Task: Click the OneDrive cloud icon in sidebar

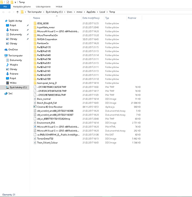Action: click(6, 49)
